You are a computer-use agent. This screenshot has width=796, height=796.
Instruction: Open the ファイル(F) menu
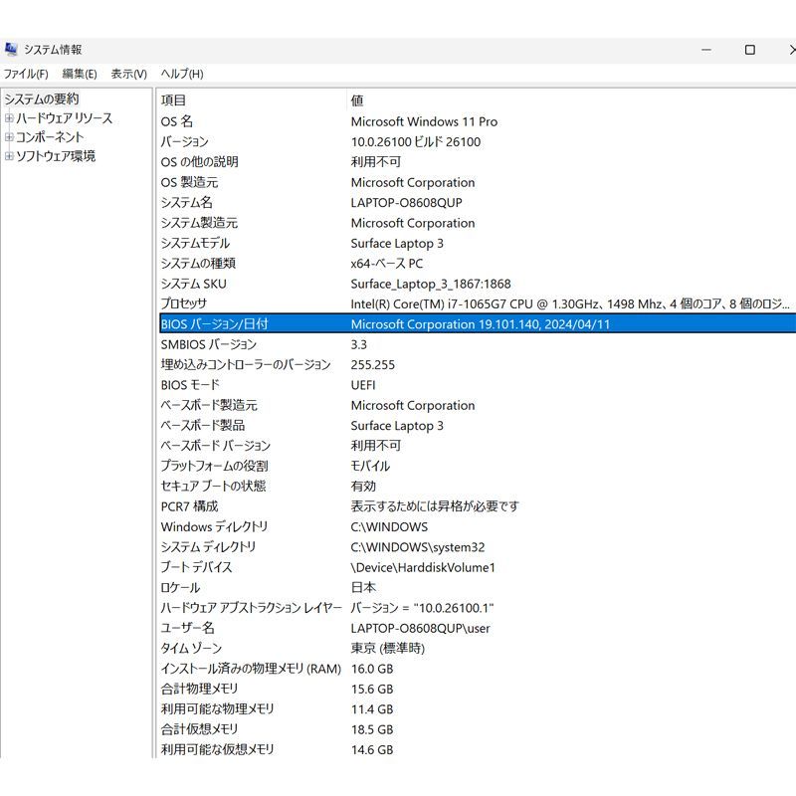tap(26, 74)
